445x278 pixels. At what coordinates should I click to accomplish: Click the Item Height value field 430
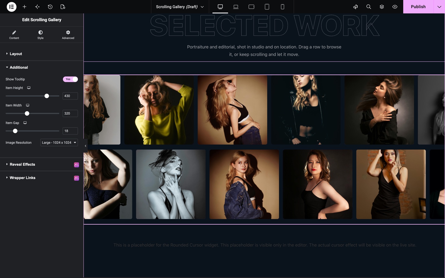coord(70,96)
